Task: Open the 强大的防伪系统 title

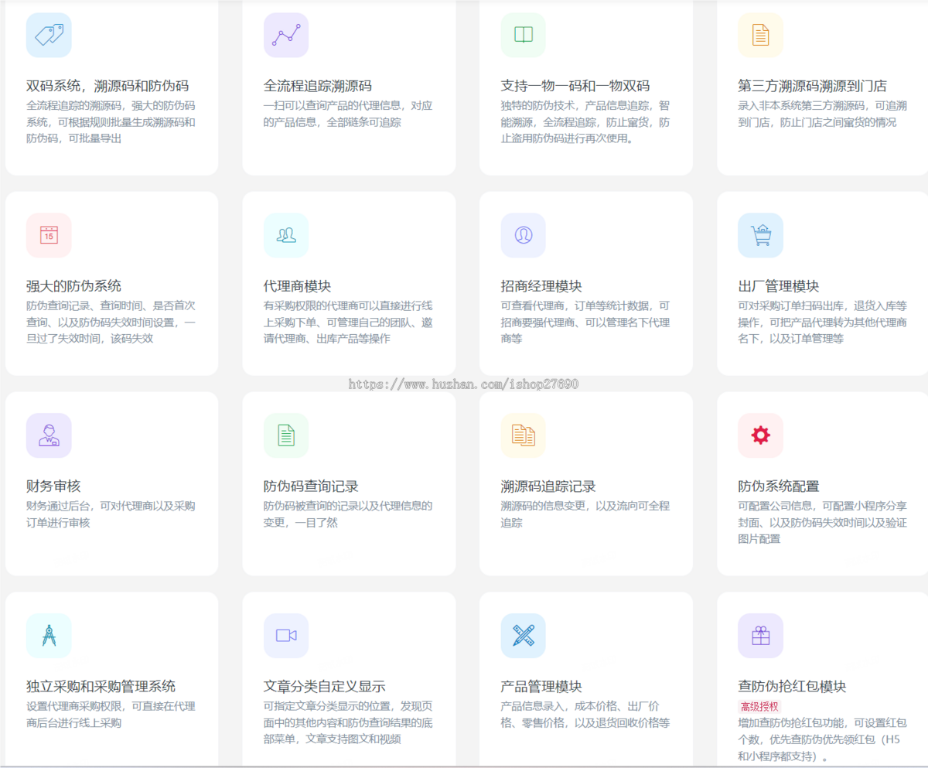Action: tap(73, 286)
